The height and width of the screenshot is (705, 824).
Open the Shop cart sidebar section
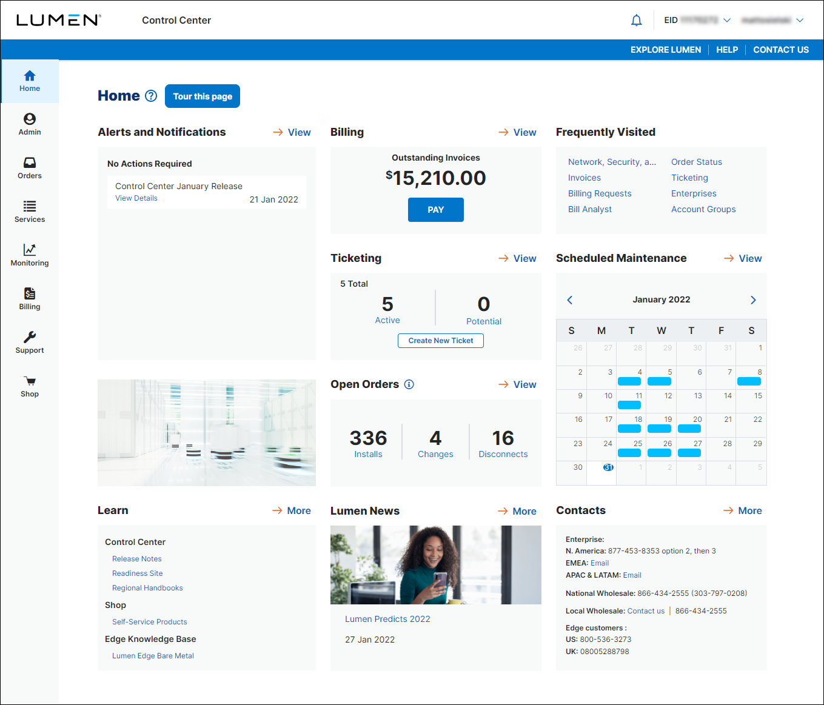tap(30, 386)
